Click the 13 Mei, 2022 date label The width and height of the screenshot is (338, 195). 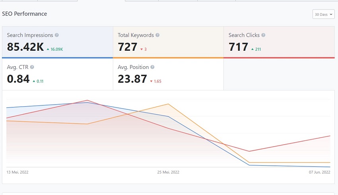pos(17,172)
